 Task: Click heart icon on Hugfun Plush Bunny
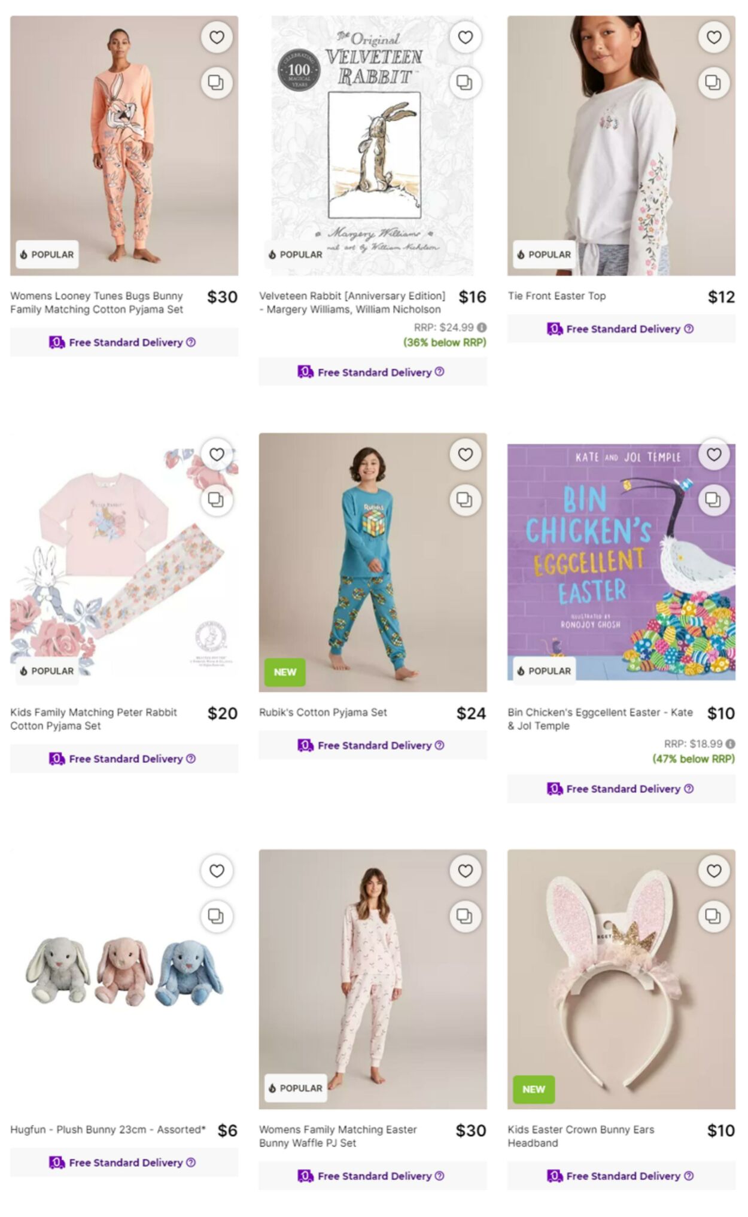click(217, 871)
